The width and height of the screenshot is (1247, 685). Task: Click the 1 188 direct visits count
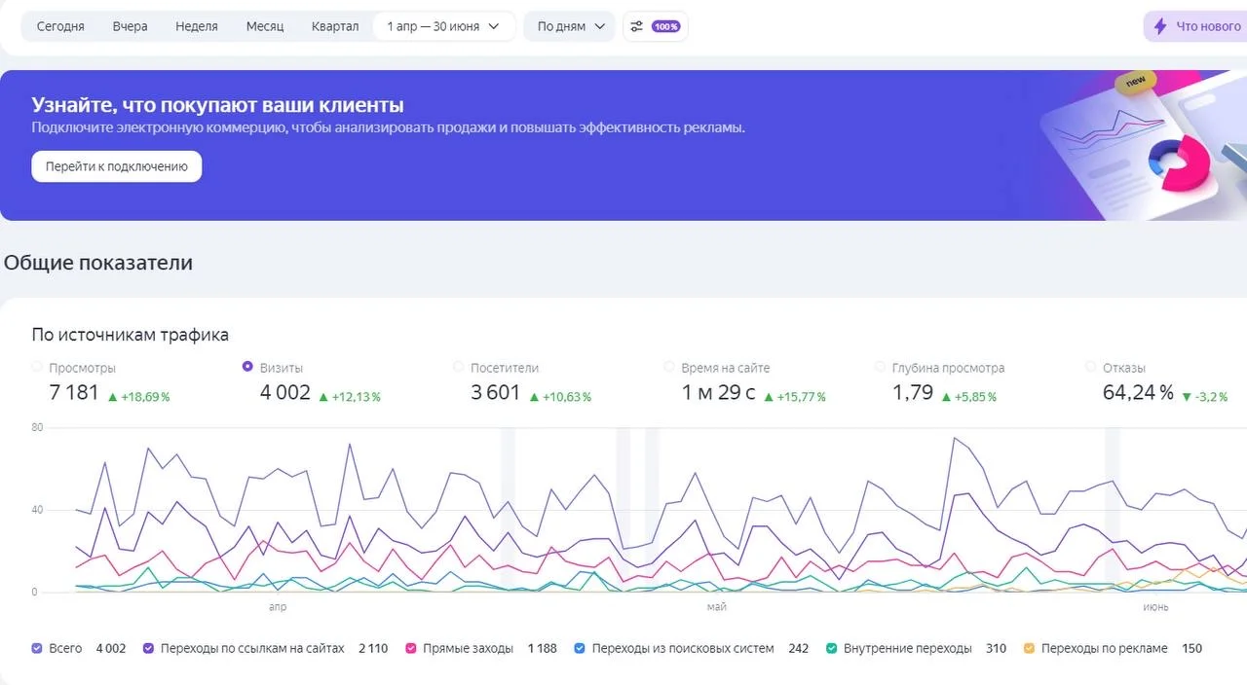pos(543,648)
